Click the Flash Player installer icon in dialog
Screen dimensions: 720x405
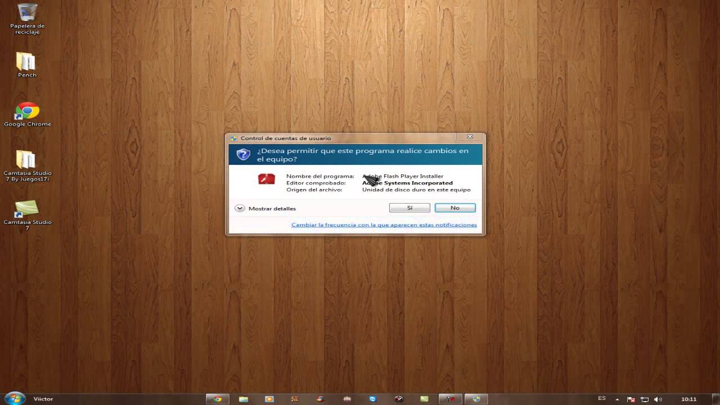(267, 179)
